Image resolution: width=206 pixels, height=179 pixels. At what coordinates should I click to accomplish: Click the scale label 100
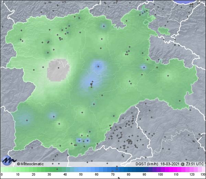pos(160,175)
